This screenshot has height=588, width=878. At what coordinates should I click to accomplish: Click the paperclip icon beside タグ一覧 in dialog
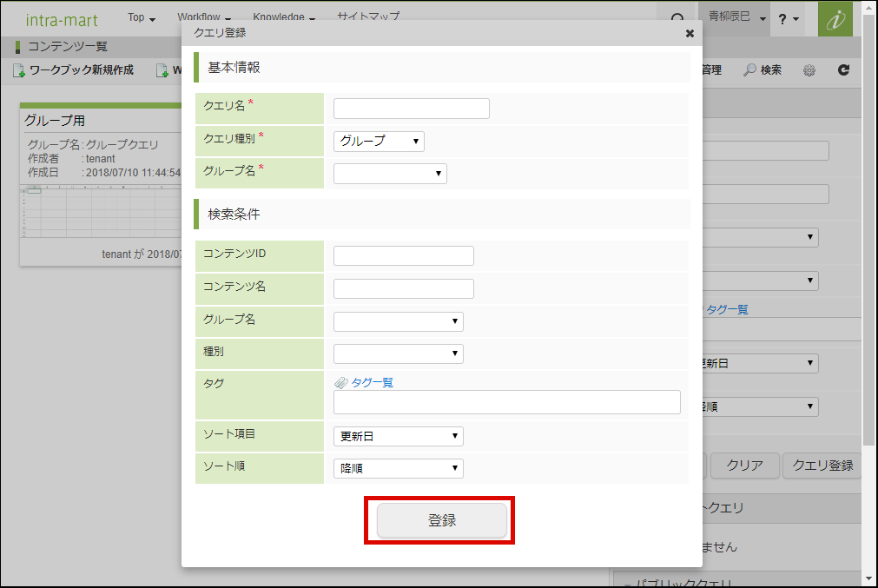(341, 382)
